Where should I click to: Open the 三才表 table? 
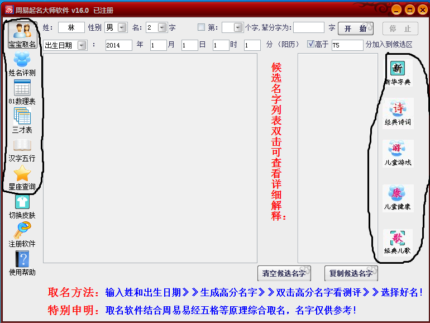click(22, 120)
